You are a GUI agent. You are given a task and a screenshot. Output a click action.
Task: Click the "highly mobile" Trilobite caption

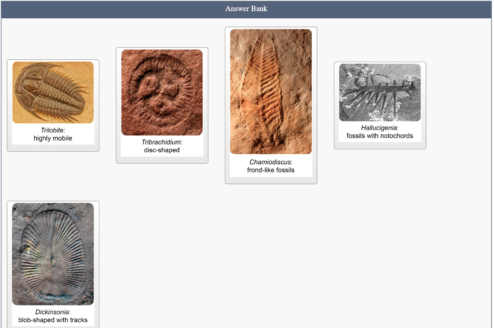click(x=53, y=138)
